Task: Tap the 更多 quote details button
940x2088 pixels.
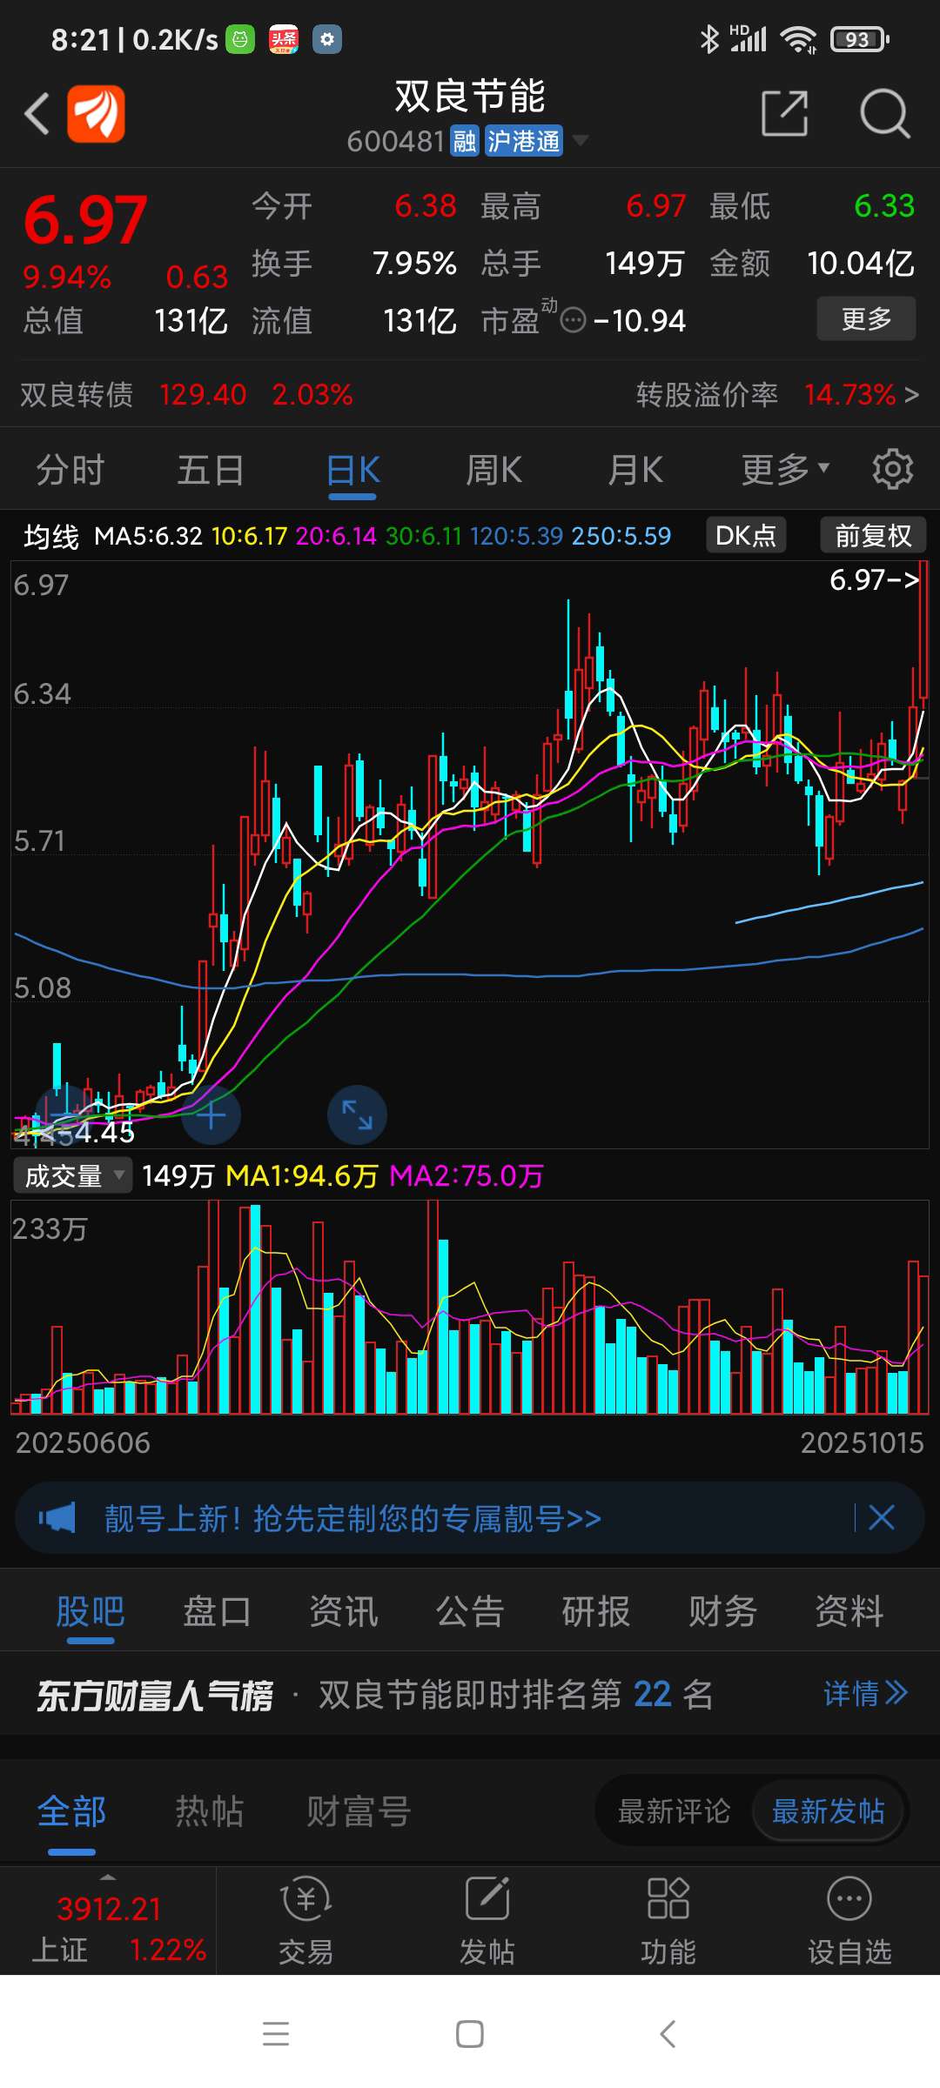Action: [866, 318]
